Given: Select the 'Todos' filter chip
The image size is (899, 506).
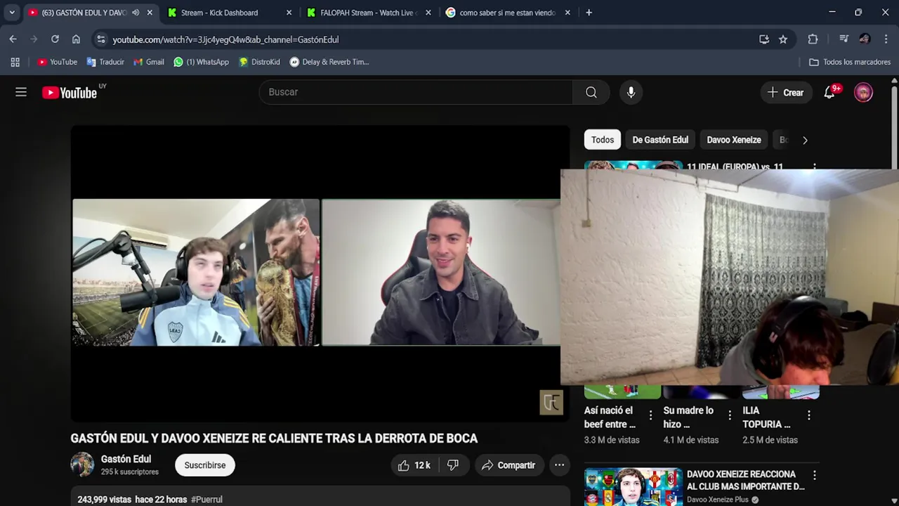Looking at the screenshot, I should (x=603, y=140).
